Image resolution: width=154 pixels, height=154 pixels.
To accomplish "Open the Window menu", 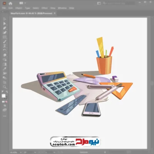I will click(x=62, y=8).
